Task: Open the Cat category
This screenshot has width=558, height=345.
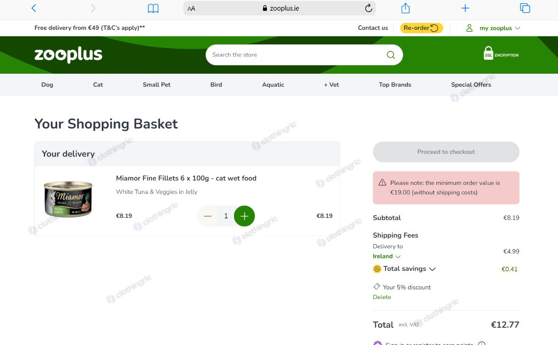Action: 98,84
